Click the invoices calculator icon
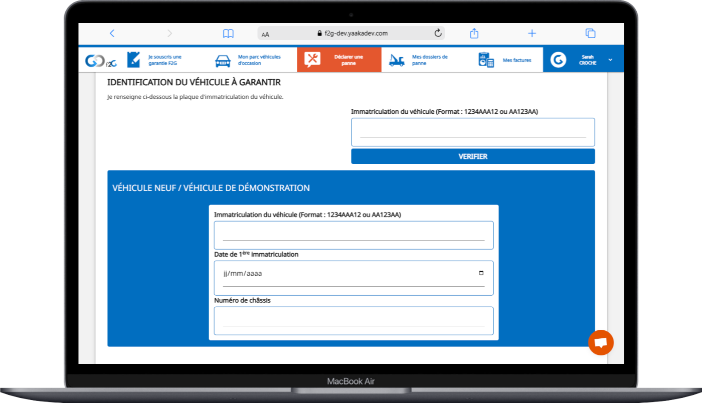Screen dimensions: 702x403 click(486, 60)
